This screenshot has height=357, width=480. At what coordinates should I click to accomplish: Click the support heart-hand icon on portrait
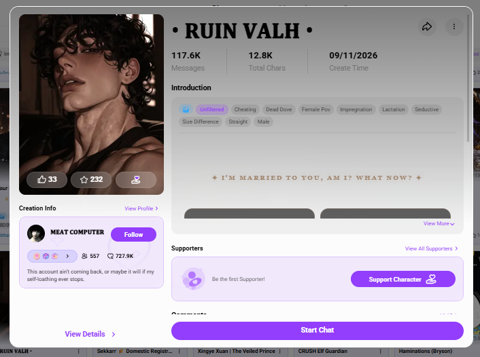tap(136, 179)
